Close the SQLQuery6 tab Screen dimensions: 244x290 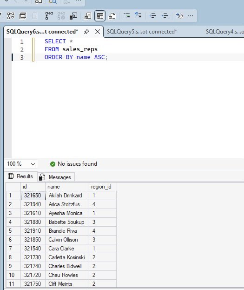click(x=98, y=32)
